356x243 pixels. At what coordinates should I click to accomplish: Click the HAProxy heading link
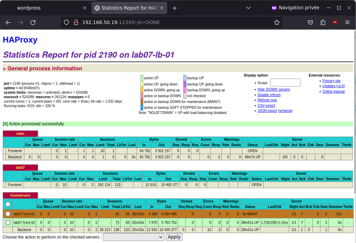(x=20, y=40)
